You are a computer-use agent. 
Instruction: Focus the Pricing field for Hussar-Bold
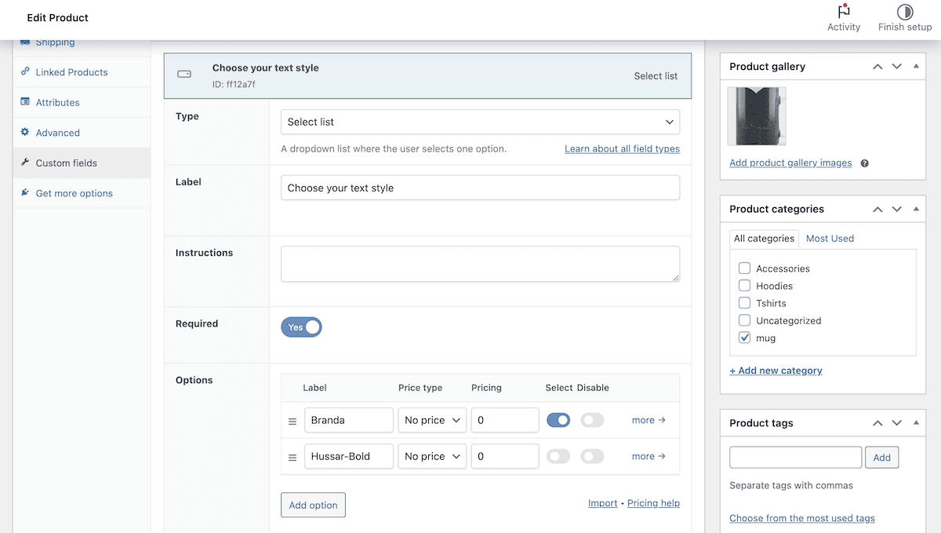point(505,456)
